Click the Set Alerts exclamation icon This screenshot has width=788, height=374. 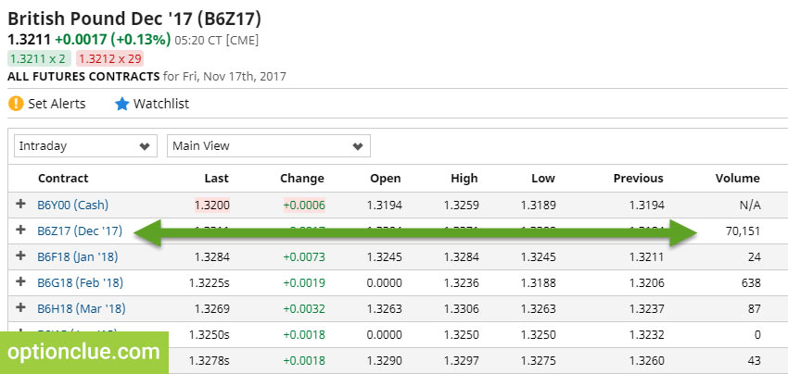click(16, 104)
